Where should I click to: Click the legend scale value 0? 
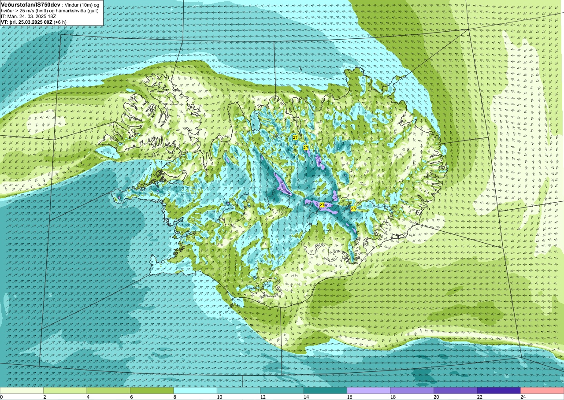tap(1, 397)
